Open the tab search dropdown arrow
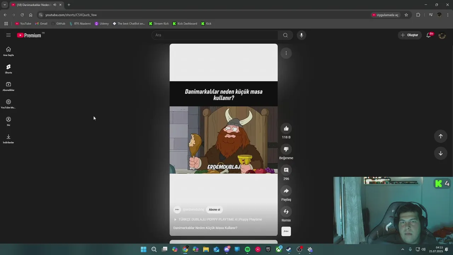The image size is (453, 255). tap(5, 5)
